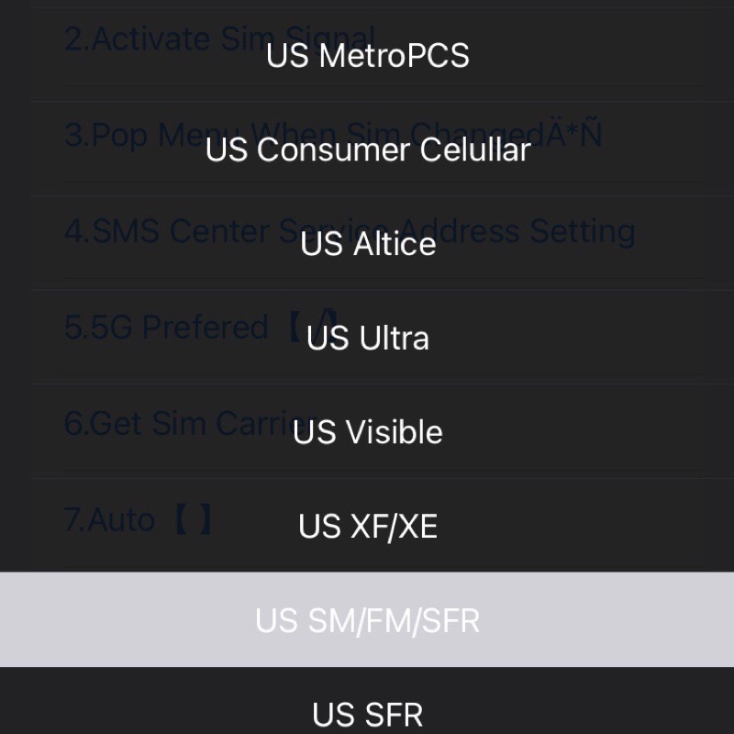Screen dimensions: 734x734
Task: Tap the US XF/XE option
Action: 367,527
